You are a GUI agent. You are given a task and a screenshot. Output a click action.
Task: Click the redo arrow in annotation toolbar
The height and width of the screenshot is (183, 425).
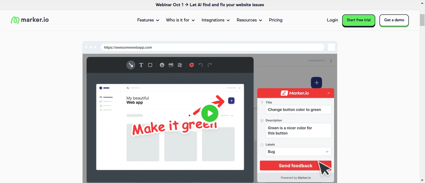coord(210,65)
